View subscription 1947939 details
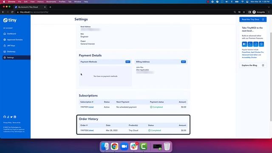The width and height of the screenshot is (272, 153). pyautogui.click(x=91, y=107)
